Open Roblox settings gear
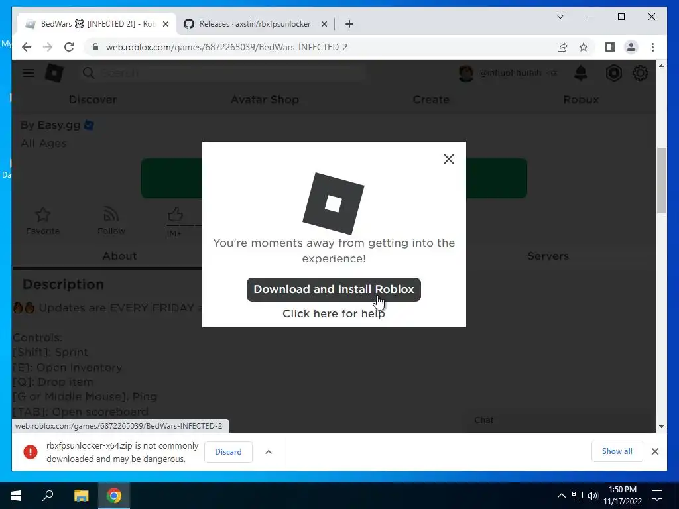The image size is (679, 509). [640, 73]
